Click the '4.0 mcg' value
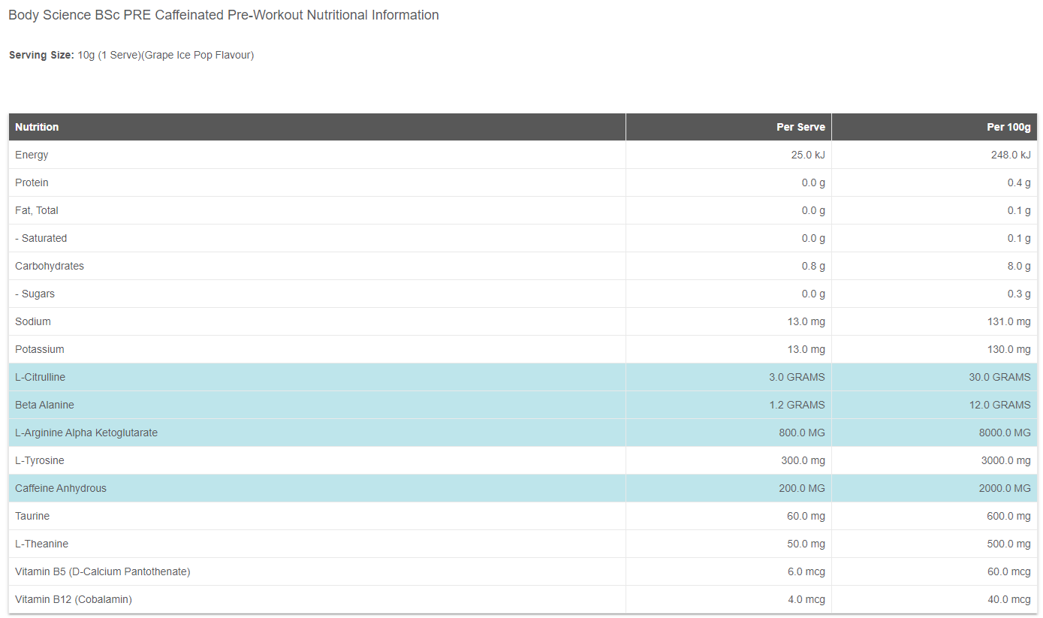This screenshot has width=1043, height=618. (806, 599)
